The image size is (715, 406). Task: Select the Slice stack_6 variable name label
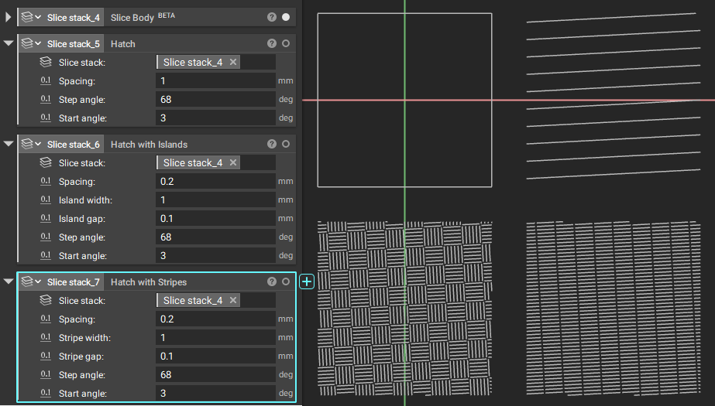pos(74,145)
